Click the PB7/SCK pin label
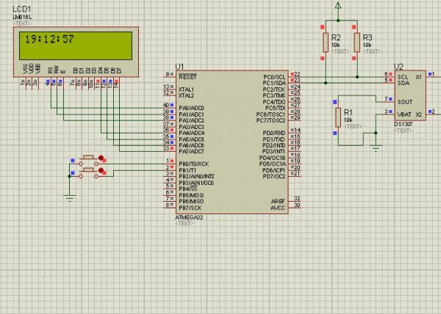 point(190,208)
